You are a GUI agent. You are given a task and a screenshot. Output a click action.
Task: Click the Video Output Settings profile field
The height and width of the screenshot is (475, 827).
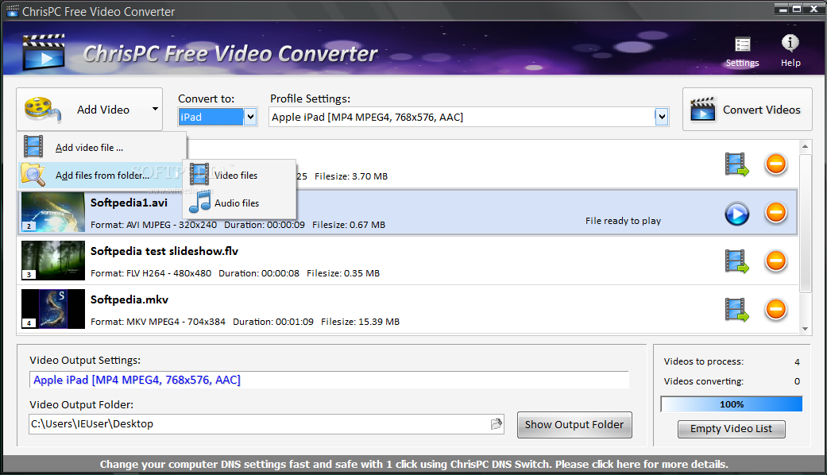(329, 380)
